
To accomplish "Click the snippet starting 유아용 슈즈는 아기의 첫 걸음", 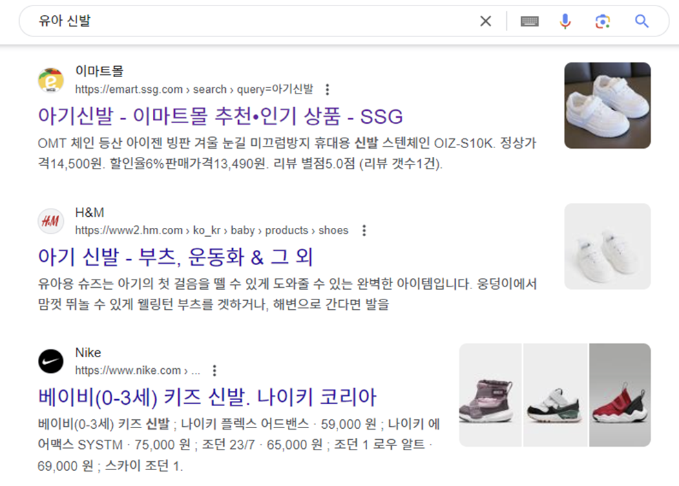I will coord(288,294).
